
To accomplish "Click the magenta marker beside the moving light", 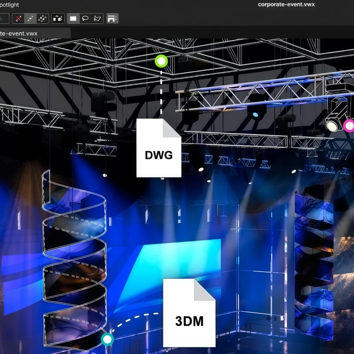I will point(349,126).
